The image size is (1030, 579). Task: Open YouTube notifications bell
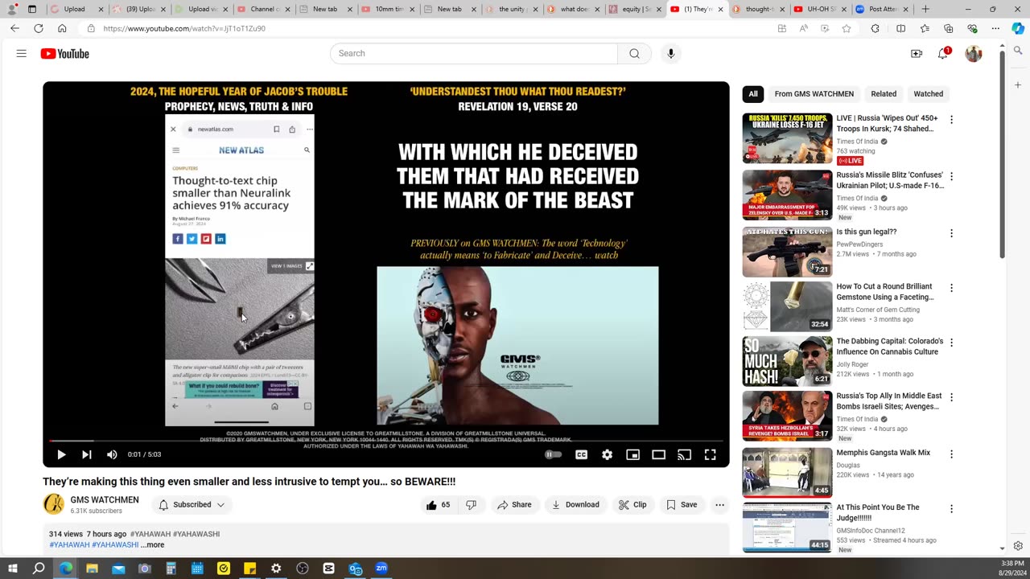click(x=943, y=54)
